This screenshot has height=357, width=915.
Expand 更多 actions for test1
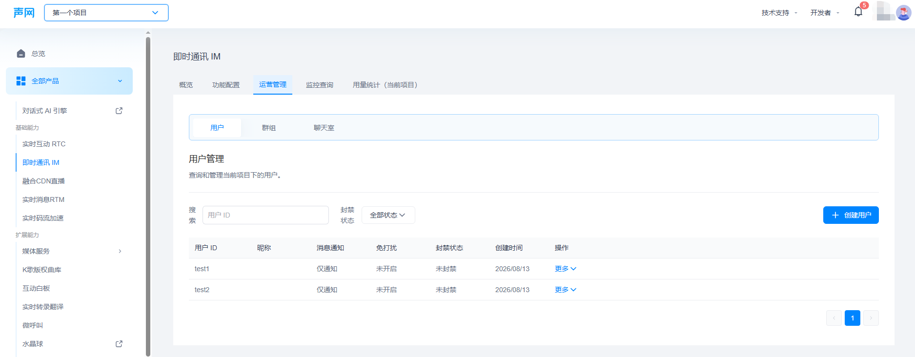point(566,269)
